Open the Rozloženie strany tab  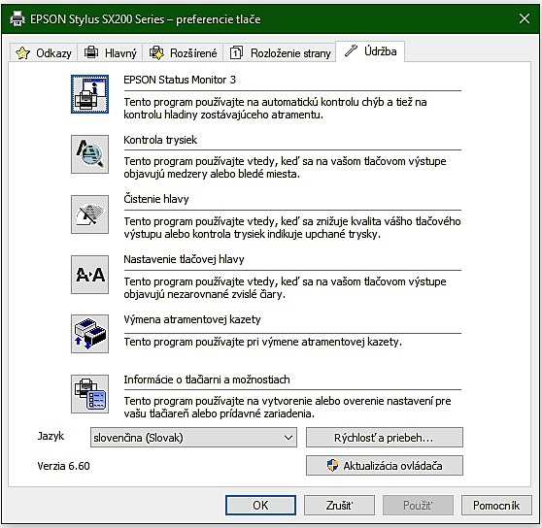tap(280, 52)
